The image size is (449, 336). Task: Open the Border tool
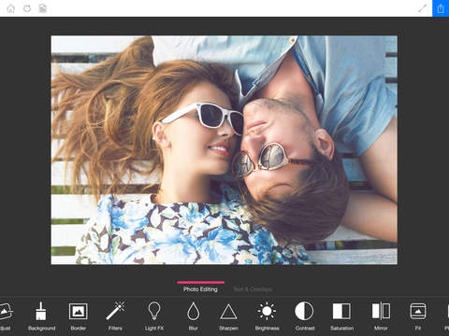point(79,315)
